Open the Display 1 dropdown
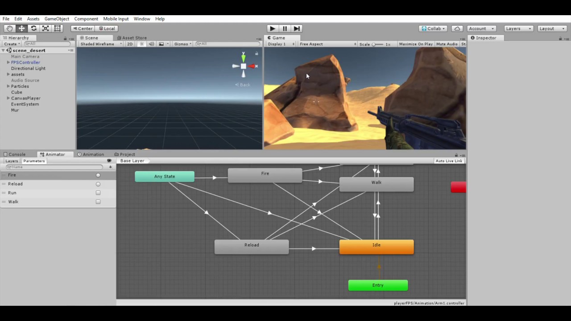 pyautogui.click(x=281, y=44)
